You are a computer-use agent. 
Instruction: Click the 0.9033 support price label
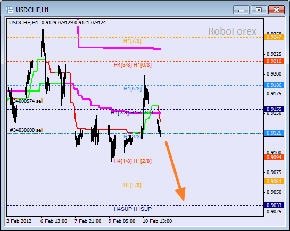tap(274, 205)
